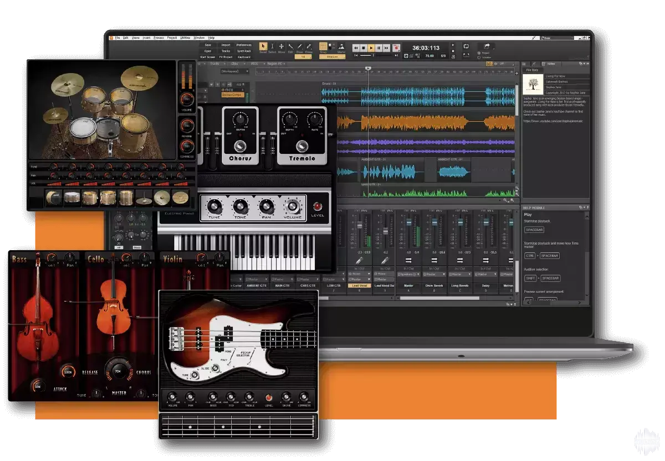Choose the Move tool
Image resolution: width=665 pixels, height=461 pixels.
[x=281, y=46]
